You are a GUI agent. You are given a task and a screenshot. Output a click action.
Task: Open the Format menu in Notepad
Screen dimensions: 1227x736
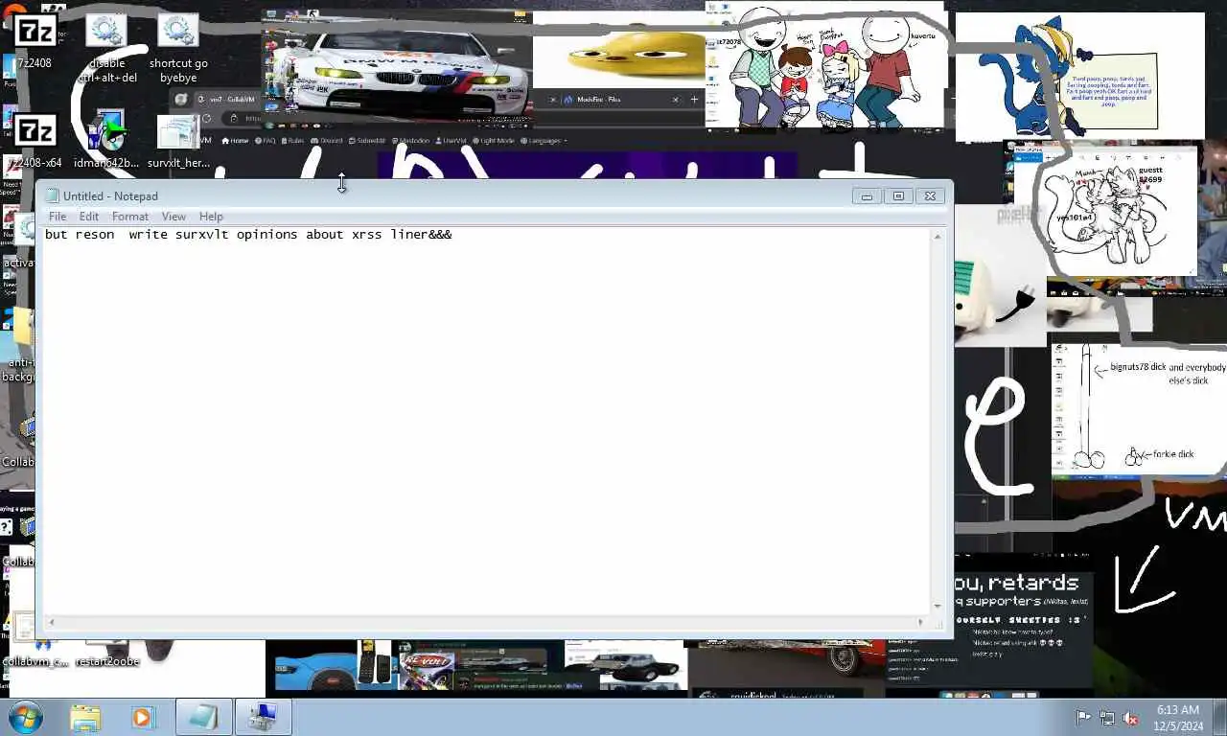pos(130,217)
